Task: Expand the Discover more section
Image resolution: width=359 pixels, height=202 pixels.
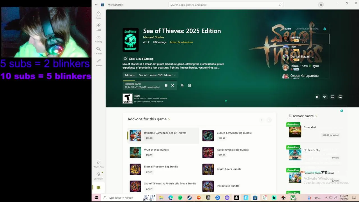Action: tap(303, 116)
